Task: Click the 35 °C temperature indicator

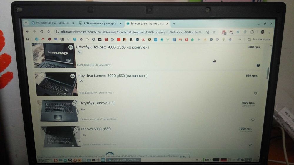Action: coord(199,160)
